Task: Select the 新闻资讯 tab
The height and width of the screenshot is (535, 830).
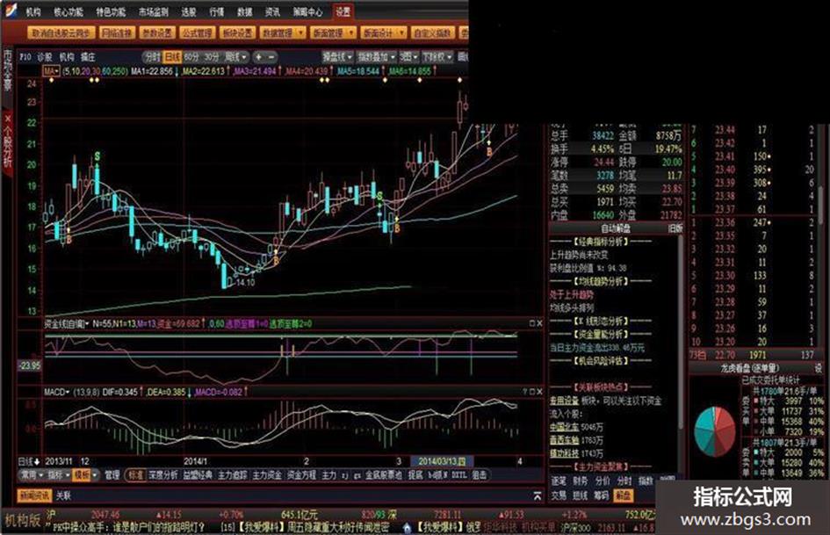Action: [34, 495]
